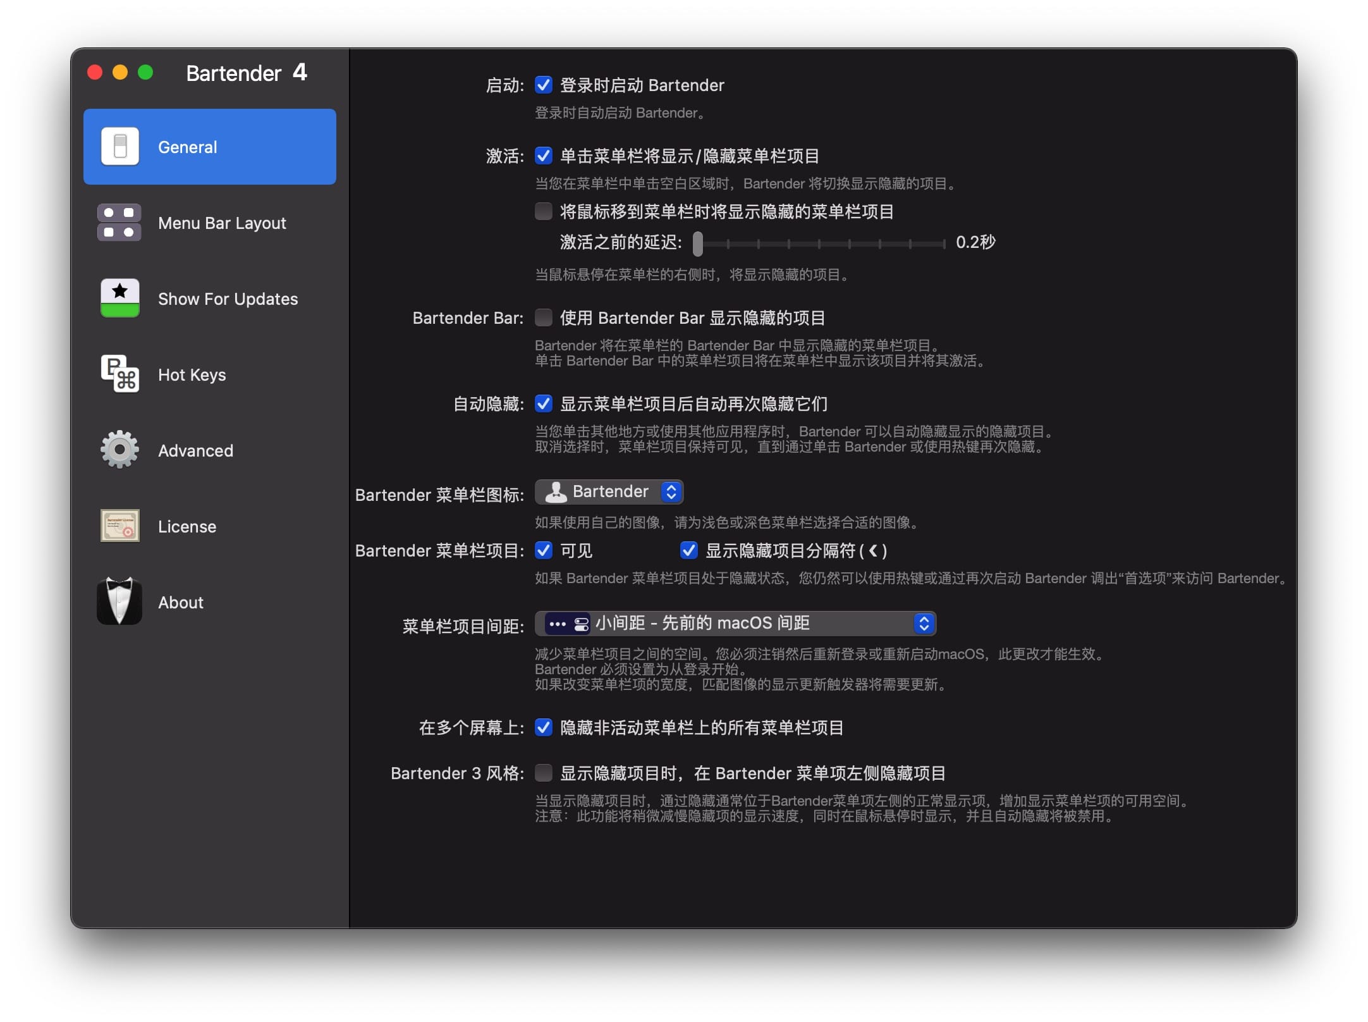
Task: Switch to Menu Bar Layout section
Action: (x=222, y=223)
